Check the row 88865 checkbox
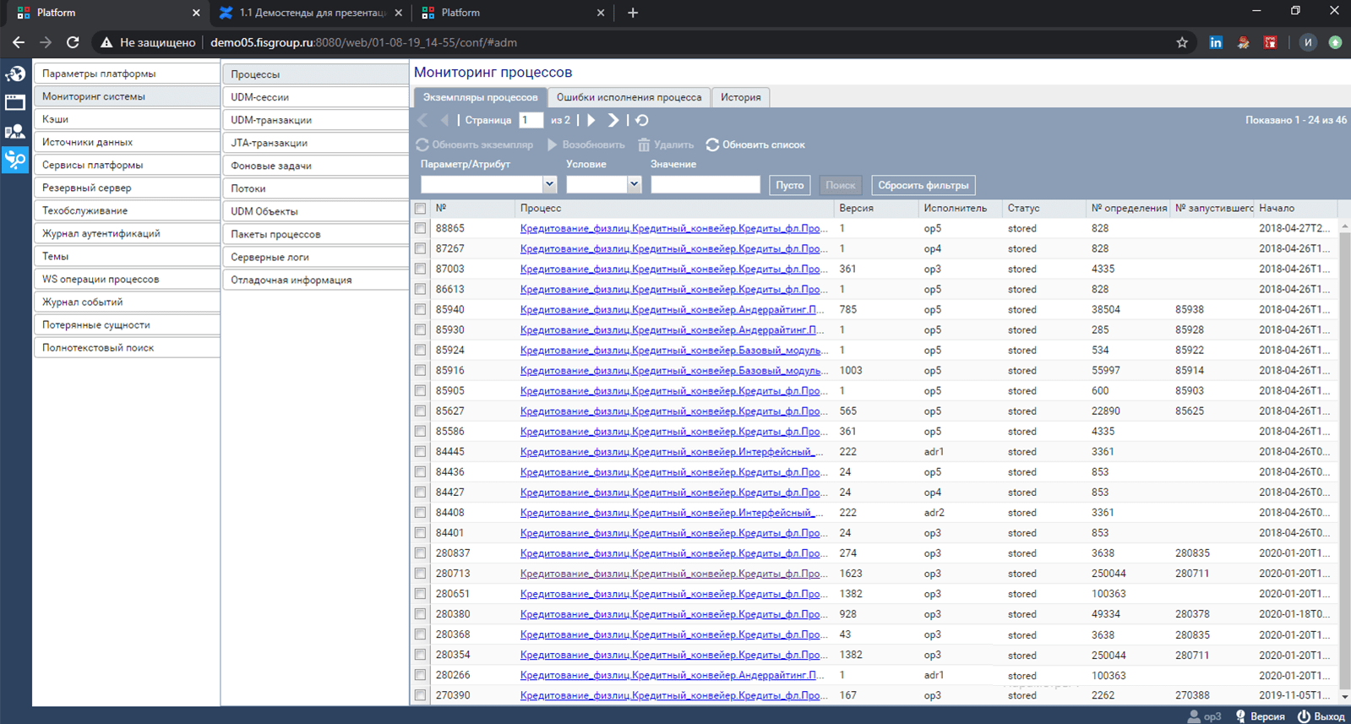Screen dimensions: 1351x724 tap(420, 228)
